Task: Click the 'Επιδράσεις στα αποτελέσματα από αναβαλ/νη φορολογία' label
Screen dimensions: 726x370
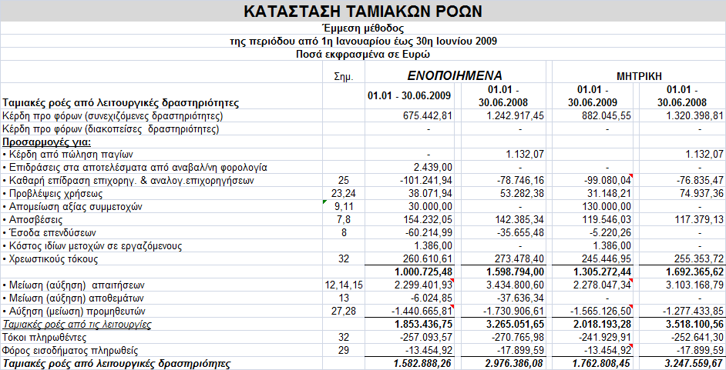Action: 135,167
